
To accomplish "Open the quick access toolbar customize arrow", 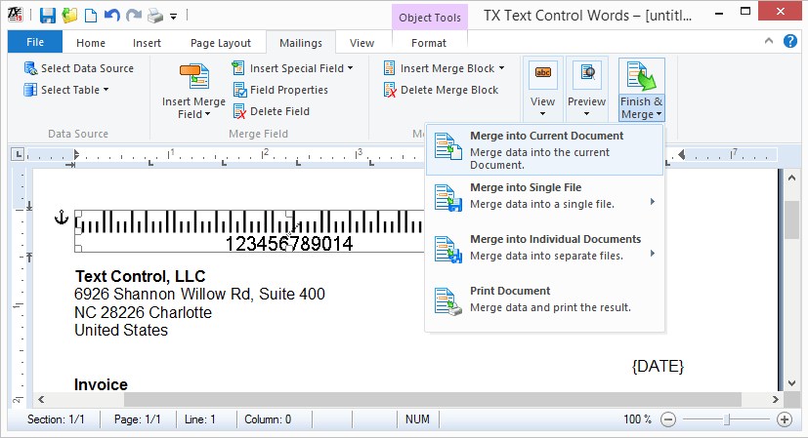I will coord(174,17).
